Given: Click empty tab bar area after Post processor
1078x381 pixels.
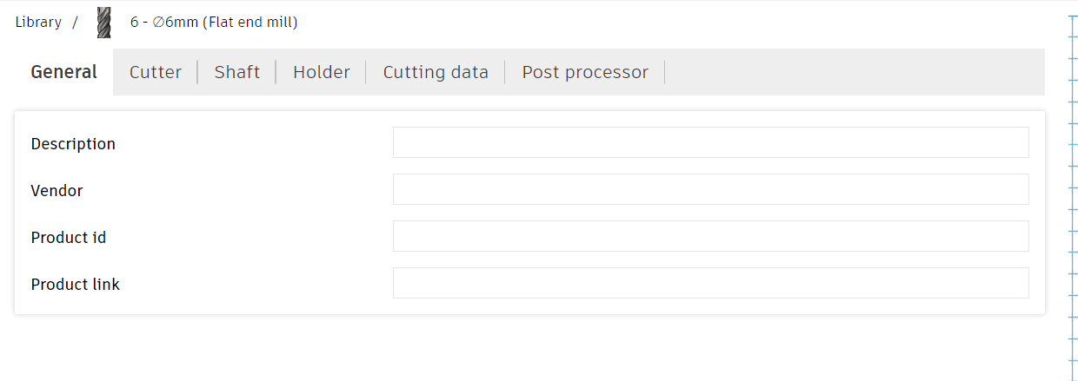Looking at the screenshot, I should (855, 72).
